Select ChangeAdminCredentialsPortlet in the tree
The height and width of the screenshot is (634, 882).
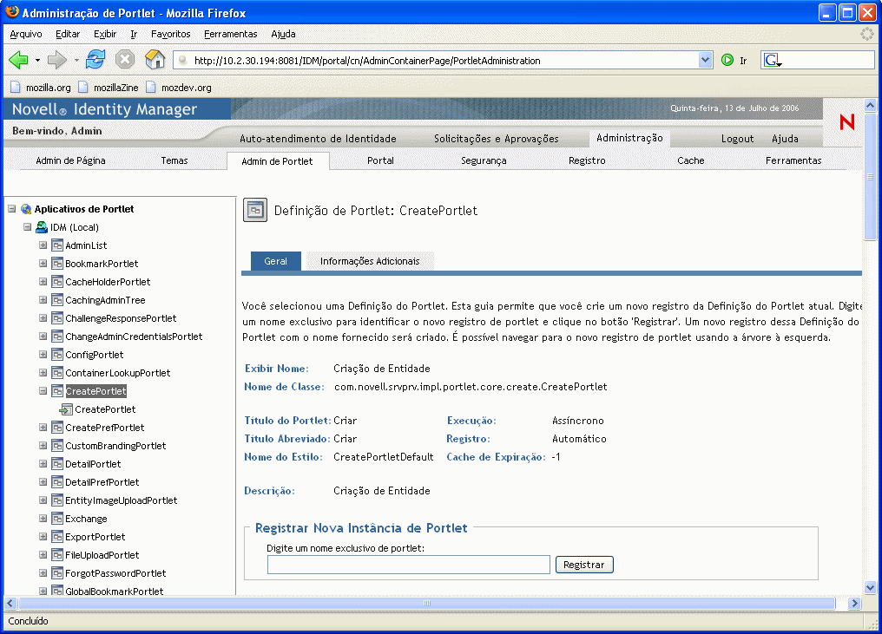pyautogui.click(x=134, y=337)
